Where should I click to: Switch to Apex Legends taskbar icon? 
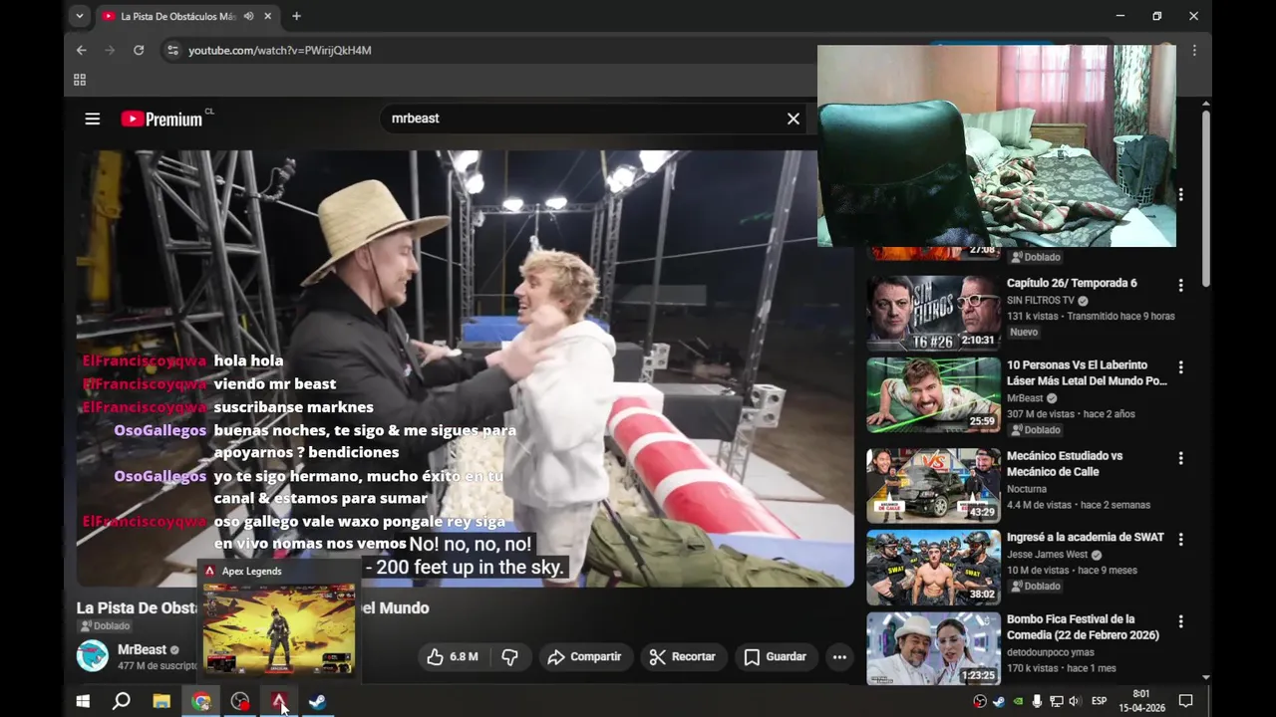click(x=279, y=701)
